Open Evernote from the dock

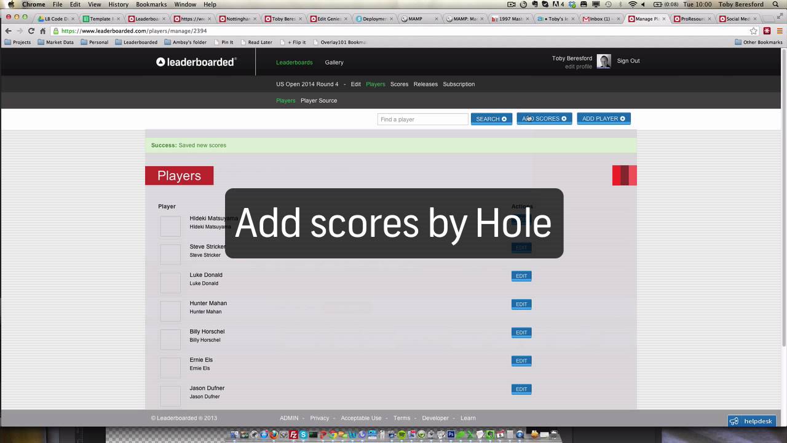[490, 434]
